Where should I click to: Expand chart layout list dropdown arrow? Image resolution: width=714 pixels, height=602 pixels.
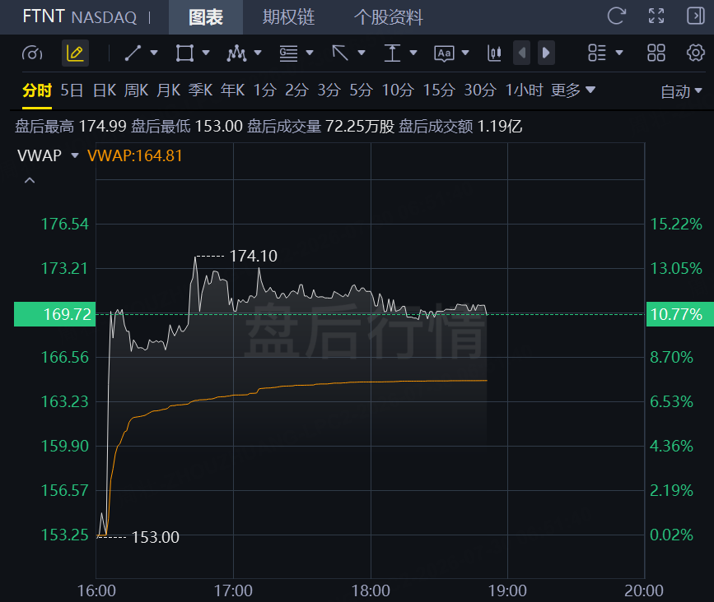click(x=618, y=53)
